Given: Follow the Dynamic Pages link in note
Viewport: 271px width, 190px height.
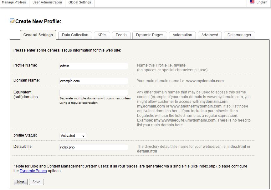Looking at the screenshot, I should (x=33, y=171).
